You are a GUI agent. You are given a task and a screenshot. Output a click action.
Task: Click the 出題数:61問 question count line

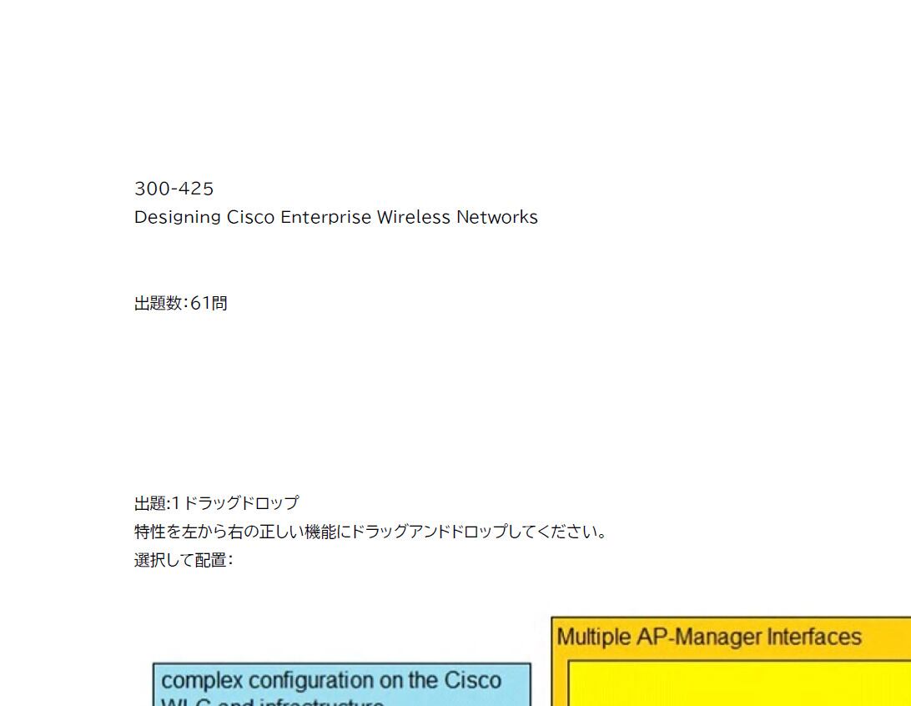(x=181, y=303)
